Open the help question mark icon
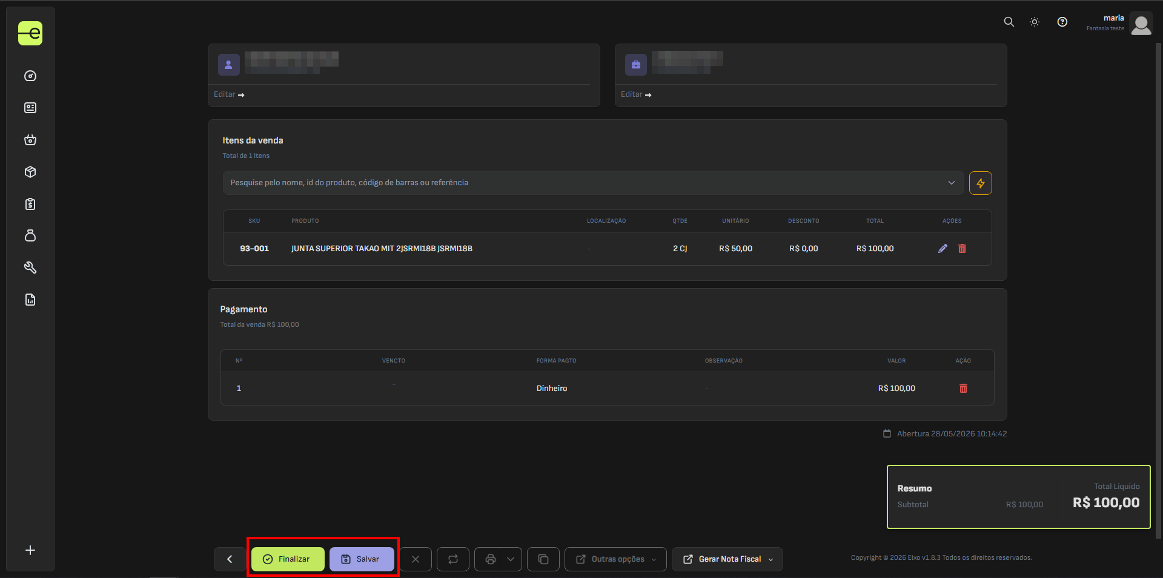1163x578 pixels. 1062,22
